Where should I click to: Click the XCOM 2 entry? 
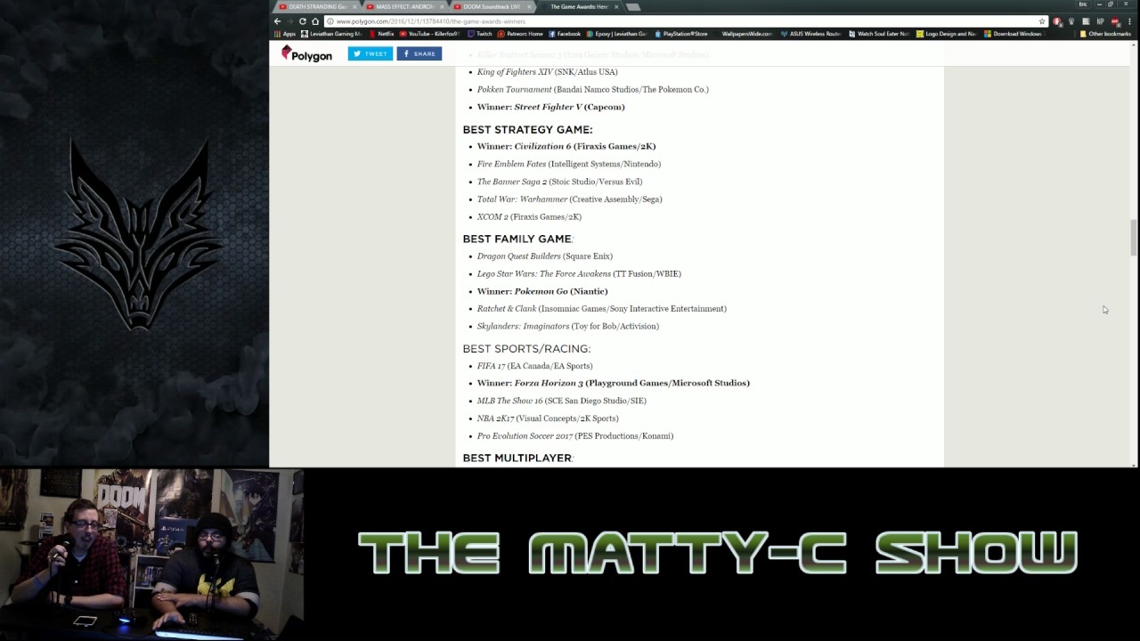529,217
